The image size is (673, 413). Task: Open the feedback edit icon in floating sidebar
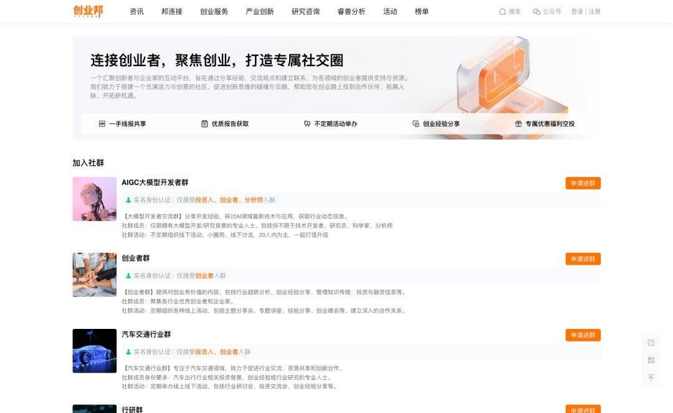pos(651,343)
